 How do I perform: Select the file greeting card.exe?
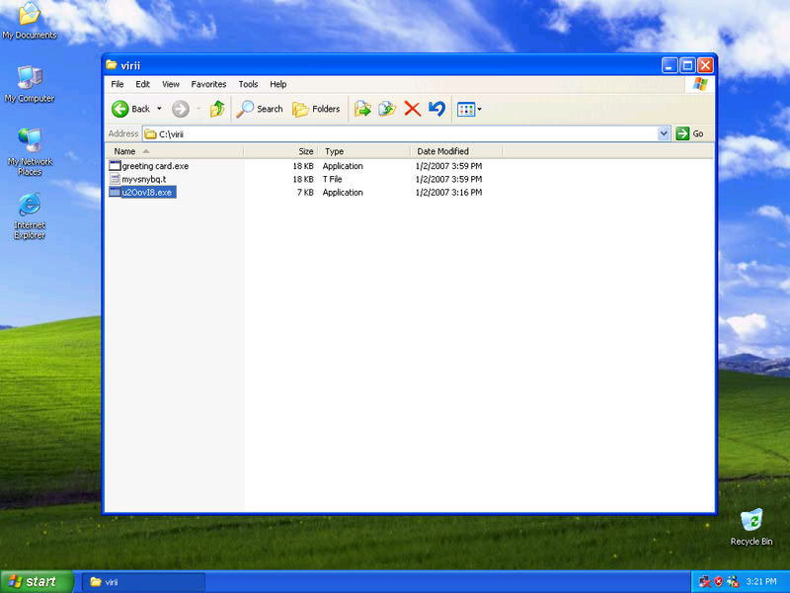point(149,166)
